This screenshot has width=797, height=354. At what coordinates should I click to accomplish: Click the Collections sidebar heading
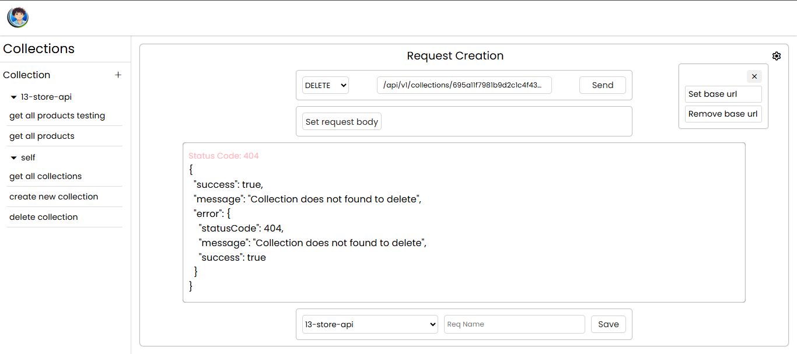click(39, 48)
